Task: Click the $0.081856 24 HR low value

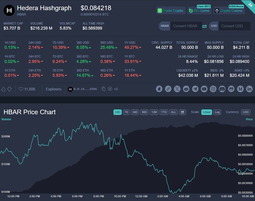Action: coord(214,62)
